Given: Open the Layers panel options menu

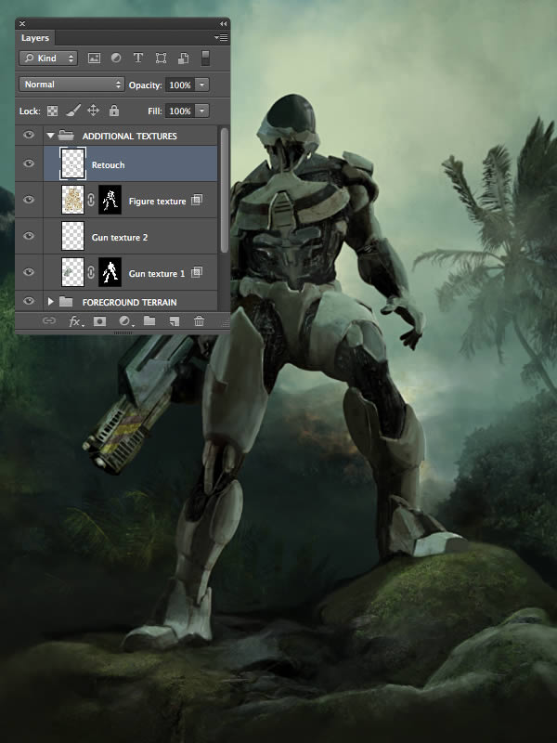Looking at the screenshot, I should click(x=221, y=37).
